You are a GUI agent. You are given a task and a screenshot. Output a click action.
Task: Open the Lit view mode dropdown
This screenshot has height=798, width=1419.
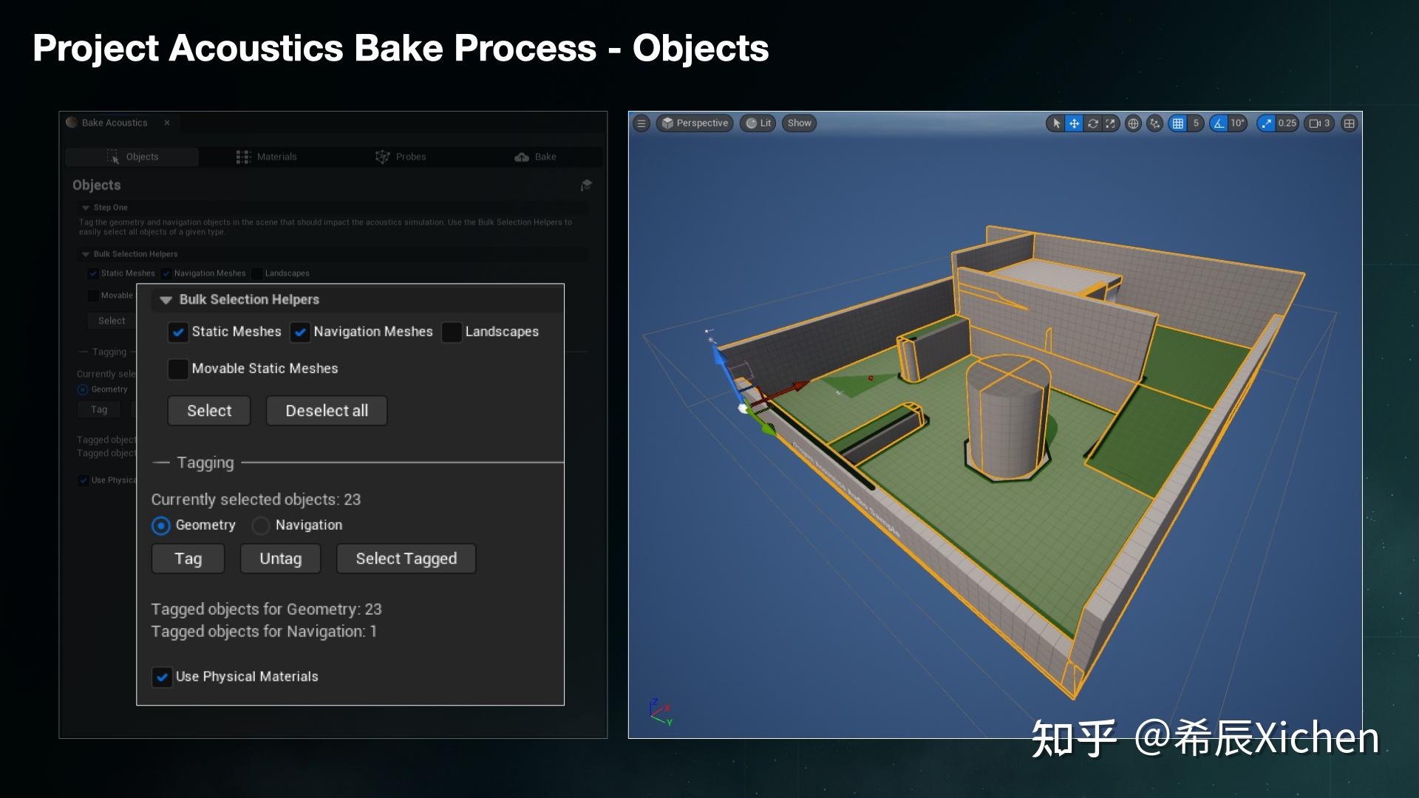pos(758,123)
